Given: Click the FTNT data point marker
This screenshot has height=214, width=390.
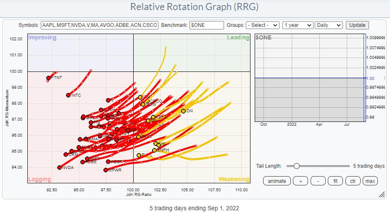Looking at the screenshot, I should tap(49, 78).
